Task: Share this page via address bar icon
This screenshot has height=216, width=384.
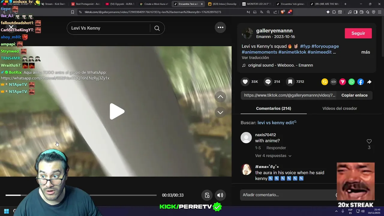Action: [x=275, y=12]
